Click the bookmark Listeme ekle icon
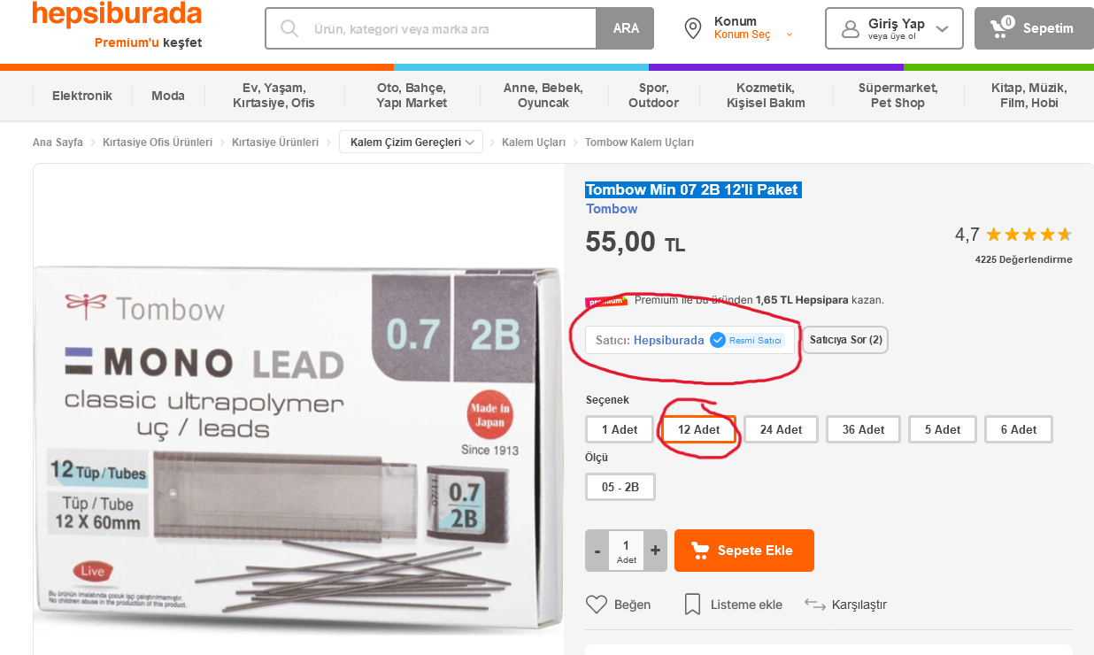This screenshot has width=1094, height=655. click(x=692, y=605)
